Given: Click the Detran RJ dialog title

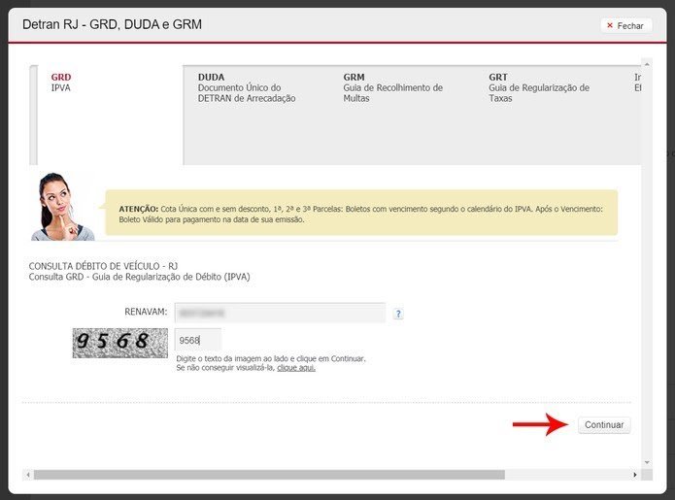Looking at the screenshot, I should (113, 23).
